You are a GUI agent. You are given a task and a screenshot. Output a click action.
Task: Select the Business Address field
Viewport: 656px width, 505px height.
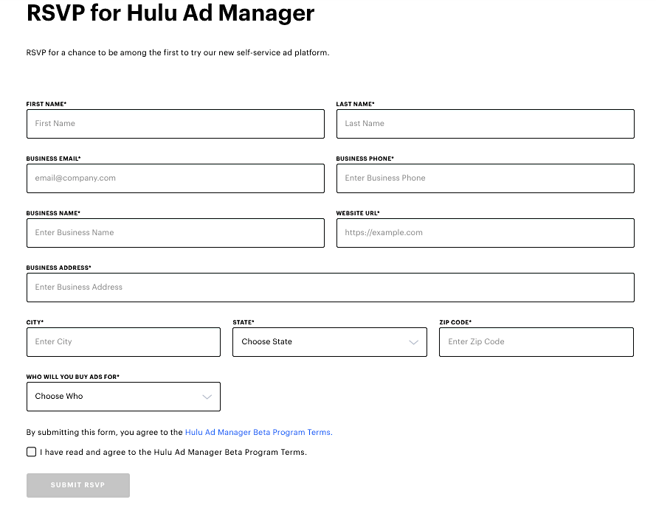click(x=331, y=288)
